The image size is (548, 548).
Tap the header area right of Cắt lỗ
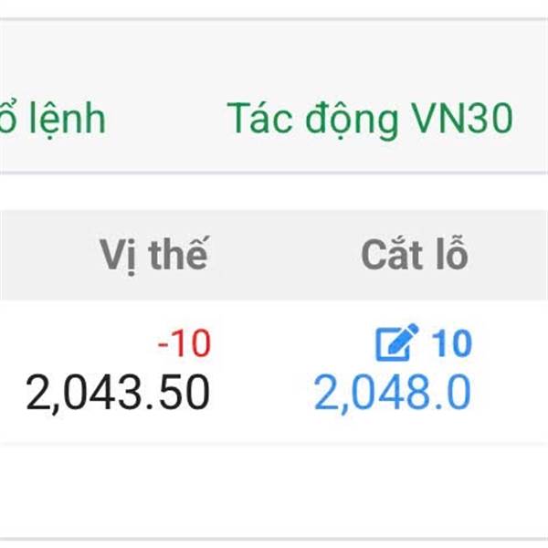509,254
